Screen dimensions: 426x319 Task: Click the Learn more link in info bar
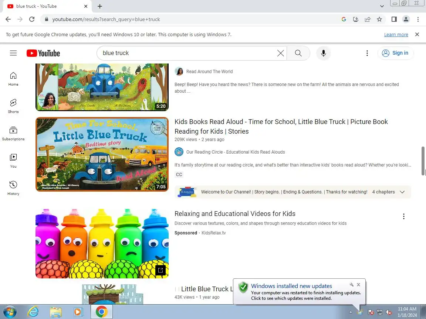pos(396,35)
